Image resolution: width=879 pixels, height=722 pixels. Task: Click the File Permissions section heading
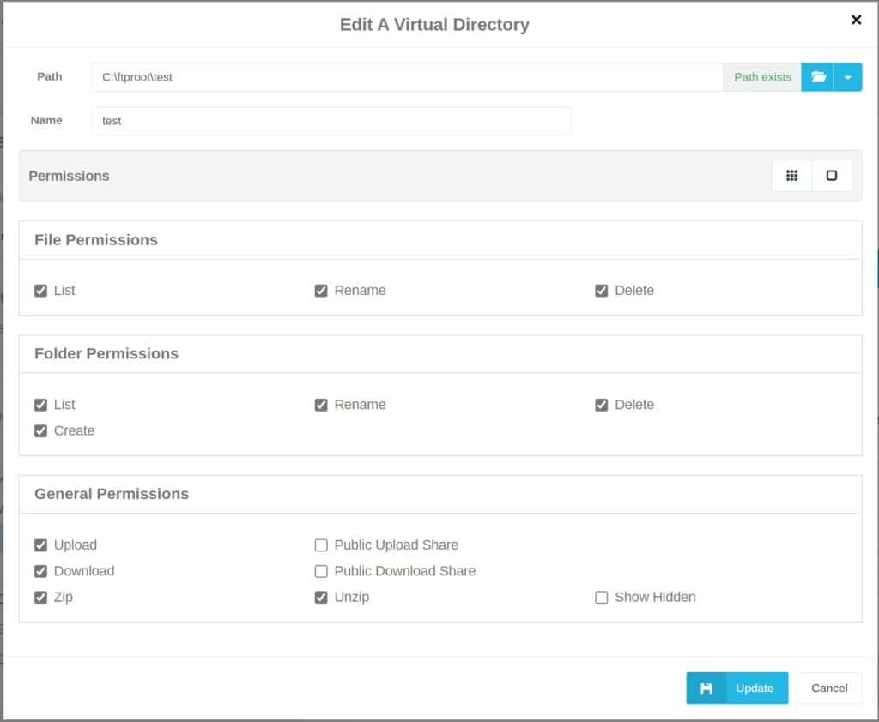(96, 240)
